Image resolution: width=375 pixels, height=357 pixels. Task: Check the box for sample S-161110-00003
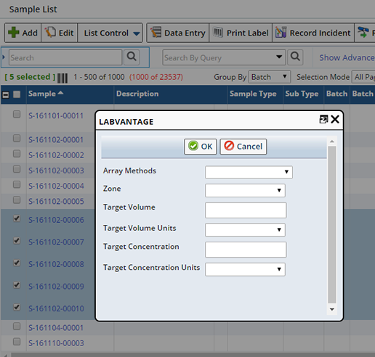(x=17, y=342)
